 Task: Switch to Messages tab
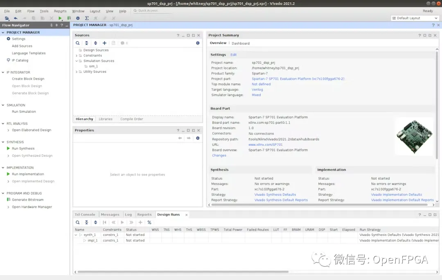tap(110, 215)
